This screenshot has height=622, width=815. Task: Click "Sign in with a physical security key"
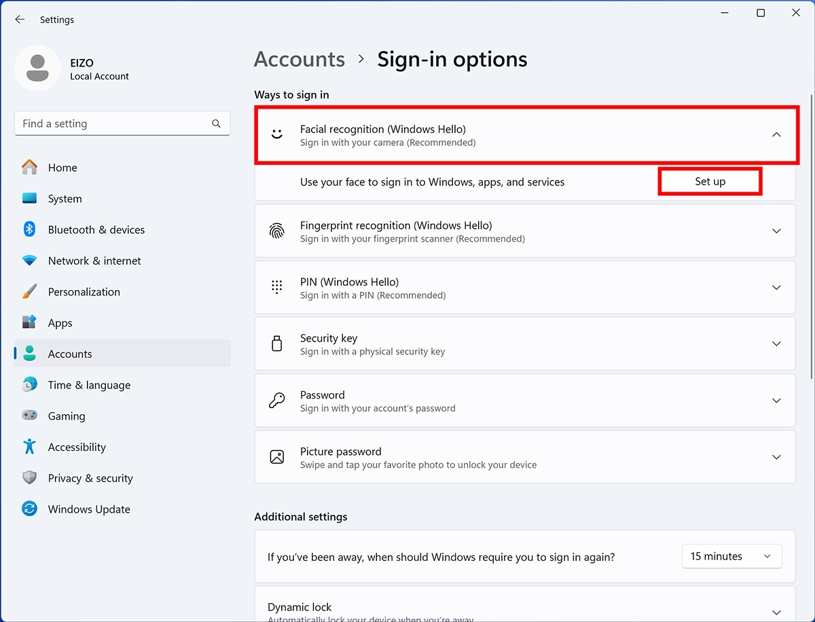pos(373,352)
